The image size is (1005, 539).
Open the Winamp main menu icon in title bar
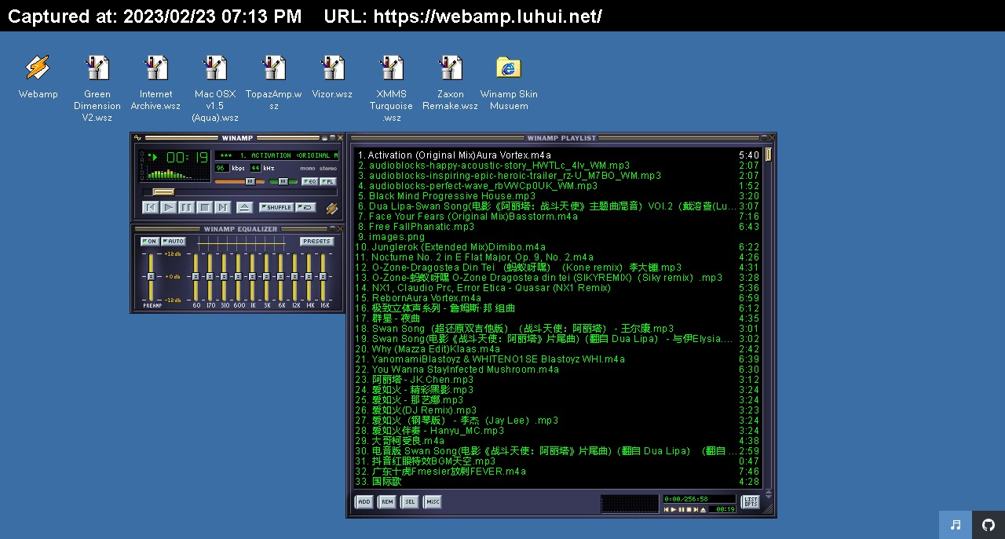tap(137, 138)
